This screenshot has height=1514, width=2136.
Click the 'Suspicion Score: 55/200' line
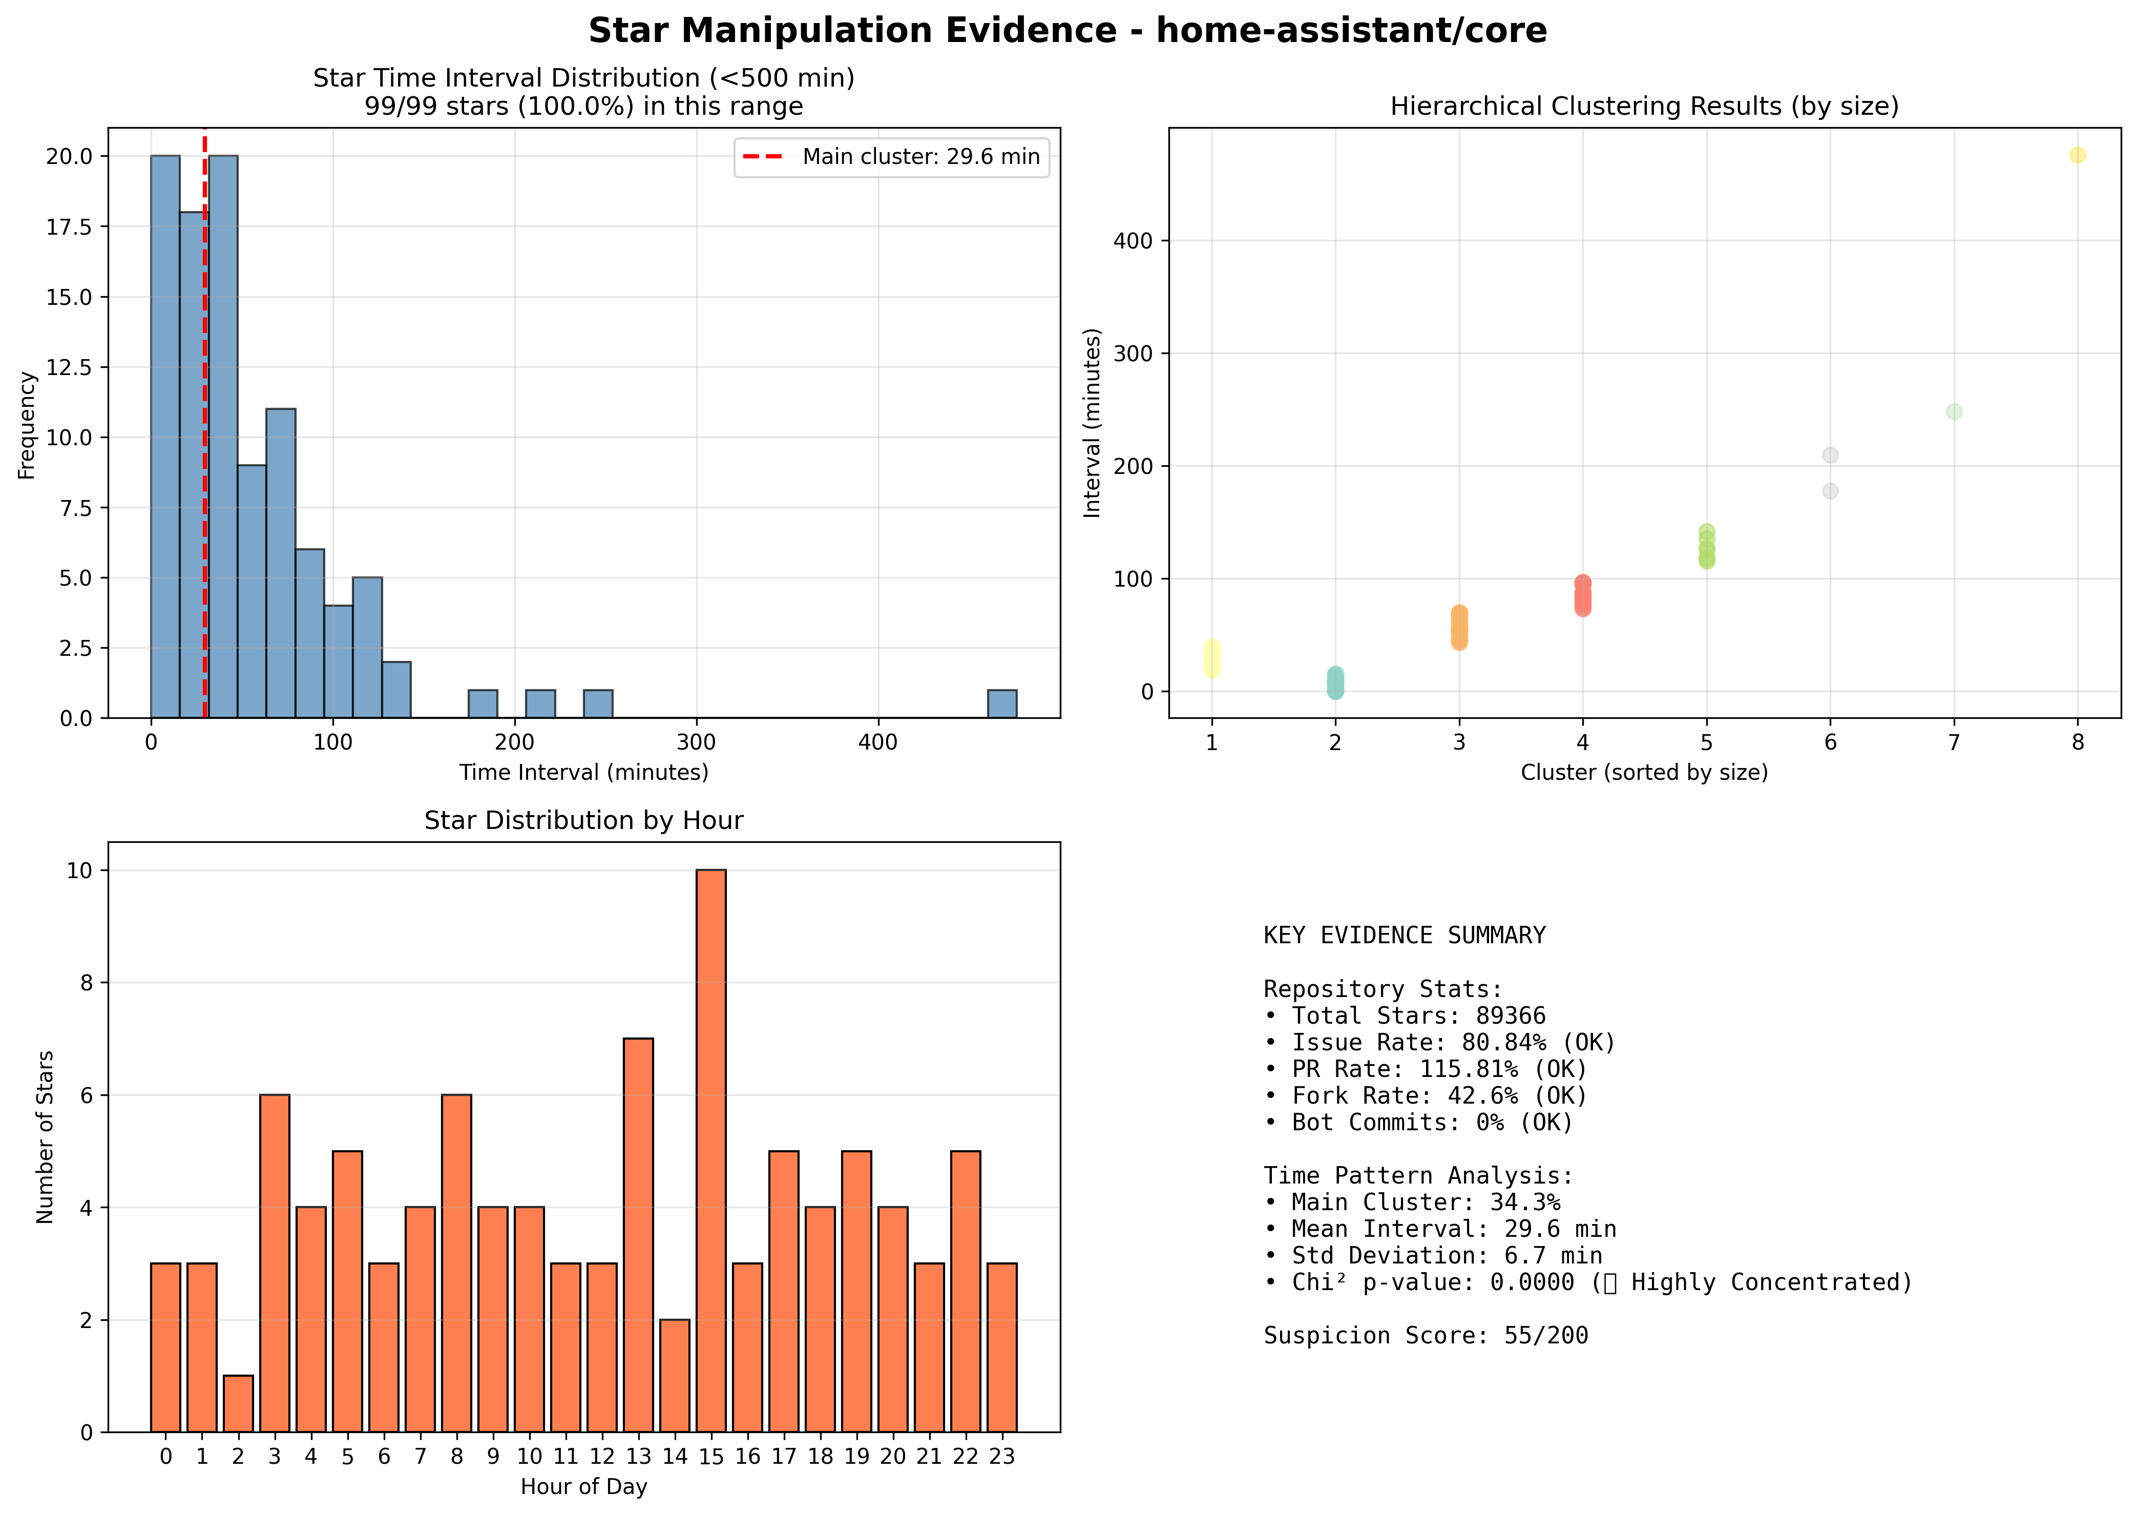pos(1426,1336)
